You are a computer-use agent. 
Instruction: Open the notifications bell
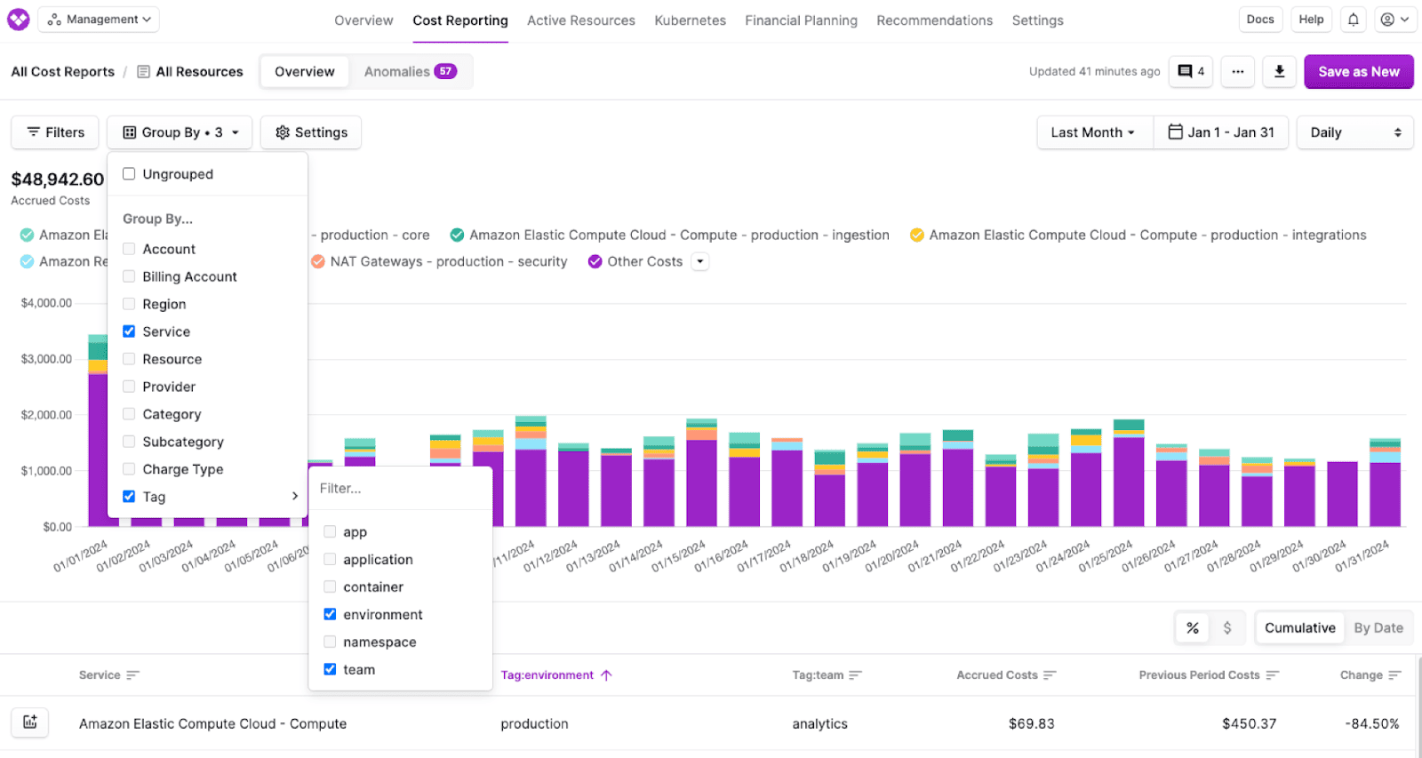coord(1354,20)
